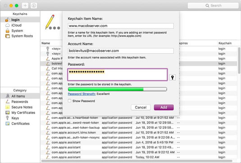Click the info toolbar button
The height and width of the screenshot is (163, 241).
coord(34,6)
